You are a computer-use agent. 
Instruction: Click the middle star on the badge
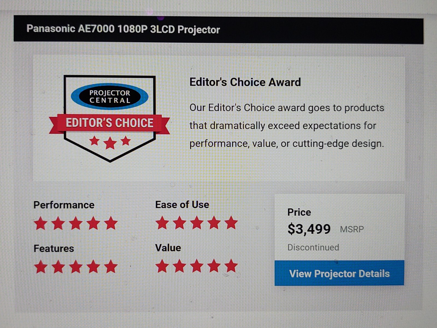click(x=110, y=143)
